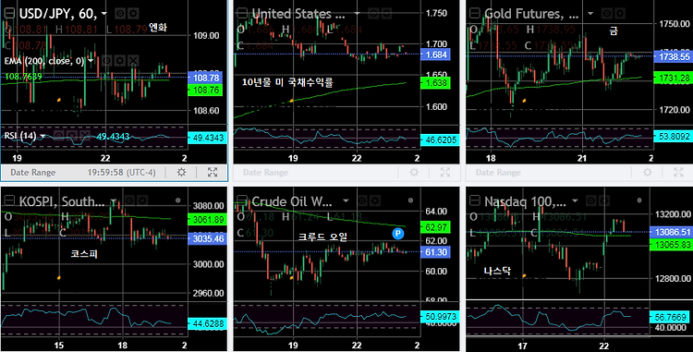Screen dimensions: 693x352
Task: Open Crude Oil symbol dropdown arrow
Action: pos(346,201)
